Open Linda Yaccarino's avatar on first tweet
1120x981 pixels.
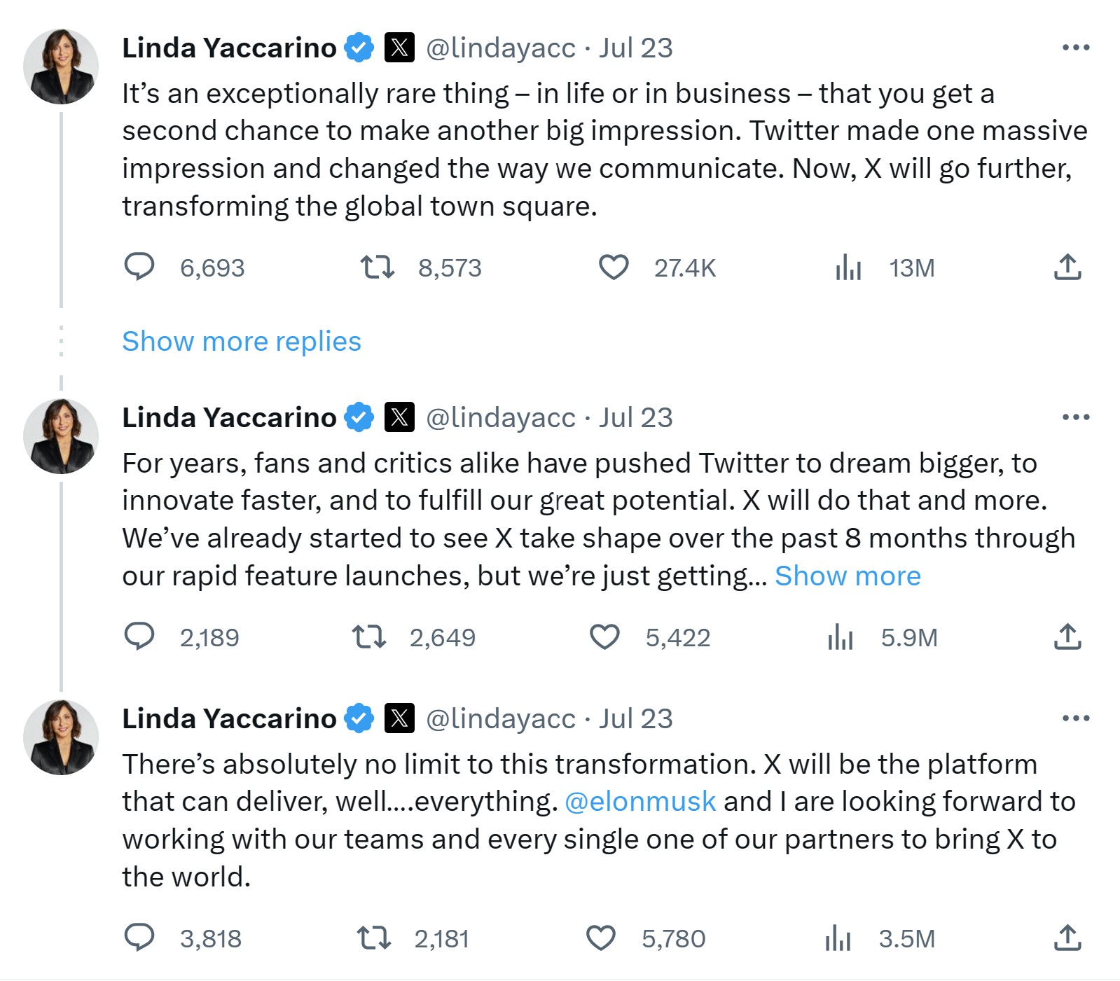pyautogui.click(x=61, y=67)
